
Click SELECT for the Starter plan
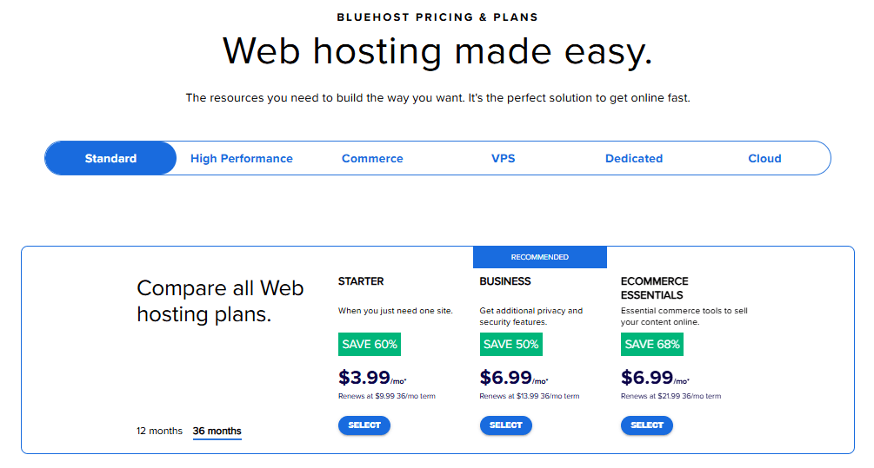pyautogui.click(x=364, y=425)
